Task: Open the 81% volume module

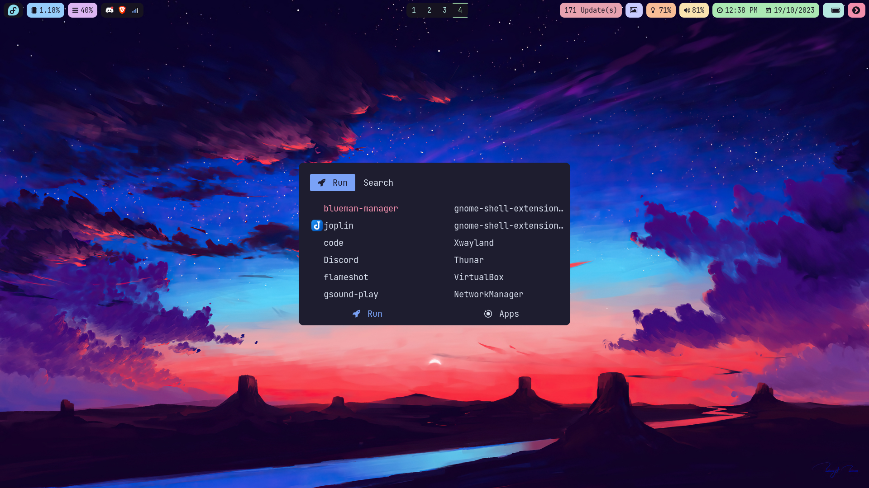Action: pos(694,10)
